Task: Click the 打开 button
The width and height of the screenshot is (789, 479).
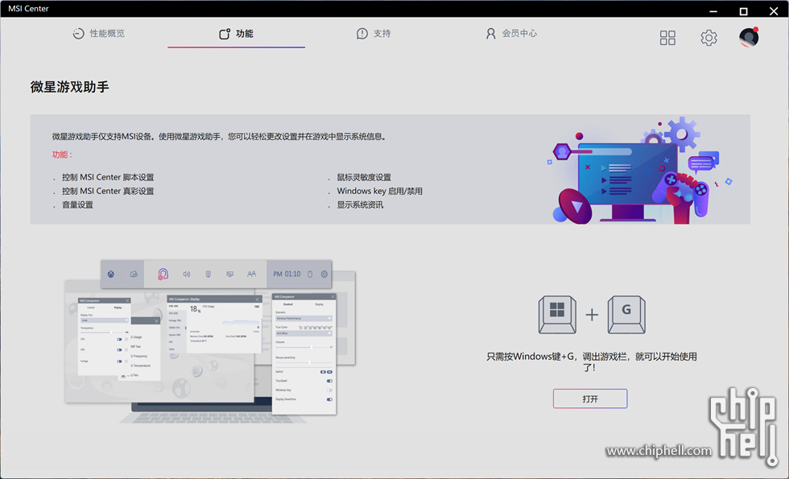Action: point(589,398)
